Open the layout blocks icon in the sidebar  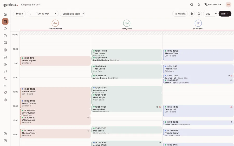(x=5, y=57)
